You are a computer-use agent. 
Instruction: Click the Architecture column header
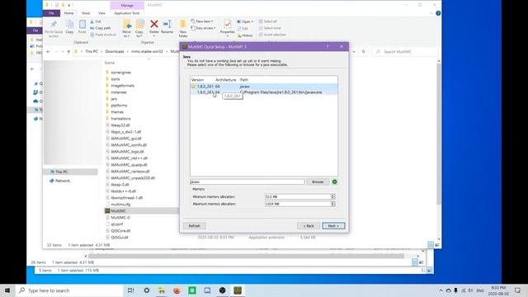225,80
